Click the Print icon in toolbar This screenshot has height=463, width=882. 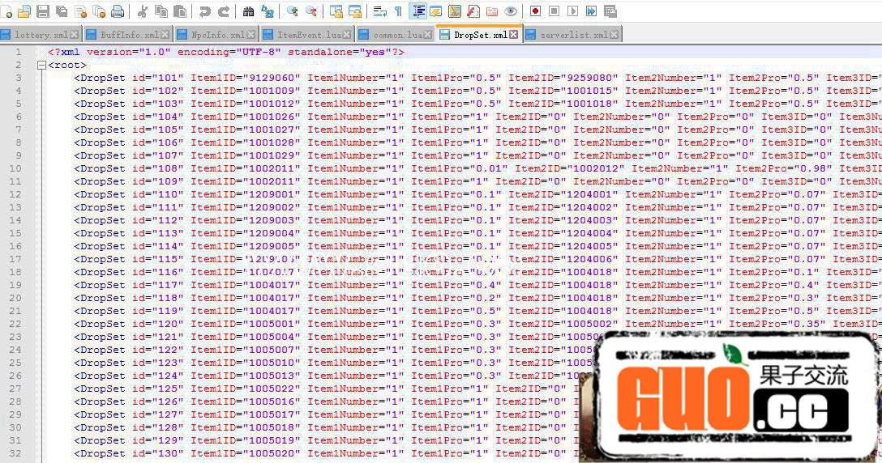click(118, 11)
